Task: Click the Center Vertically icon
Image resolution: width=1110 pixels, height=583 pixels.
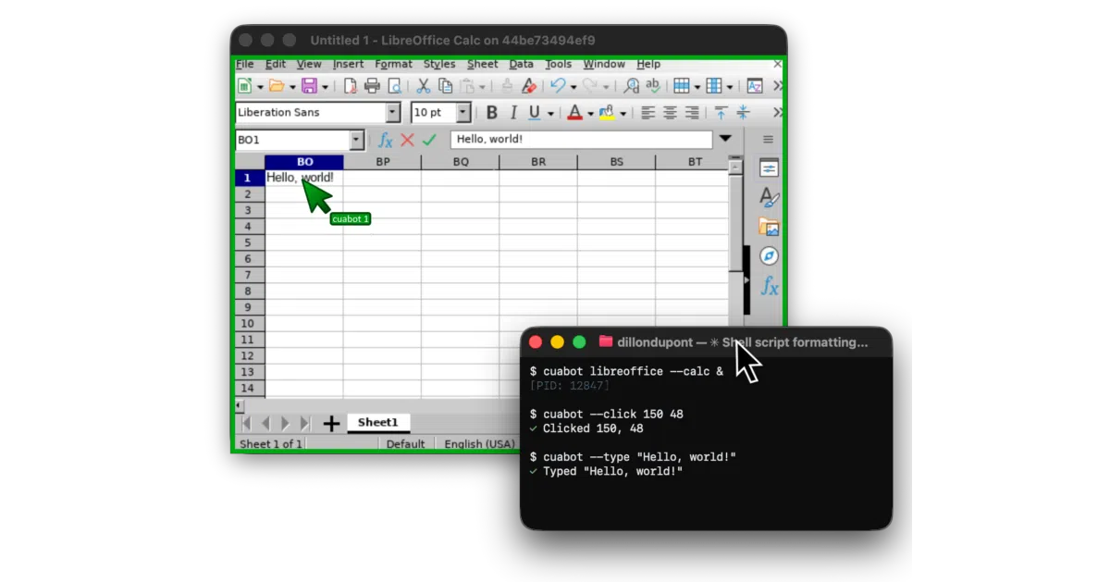Action: click(x=744, y=113)
